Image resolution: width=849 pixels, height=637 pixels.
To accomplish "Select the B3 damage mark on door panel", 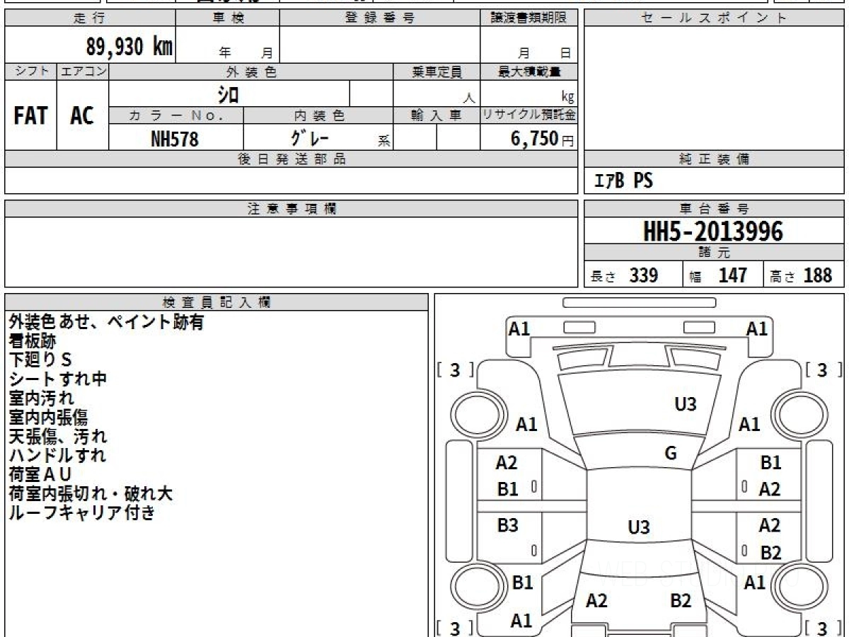I will click(507, 525).
